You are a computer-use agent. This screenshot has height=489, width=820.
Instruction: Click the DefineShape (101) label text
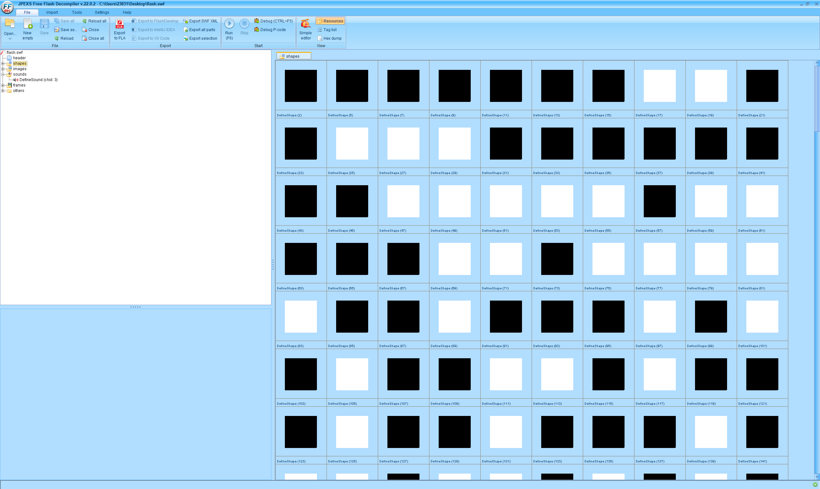(x=752, y=346)
